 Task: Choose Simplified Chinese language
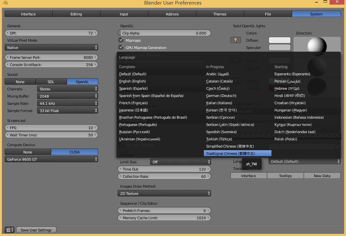(x=237, y=146)
